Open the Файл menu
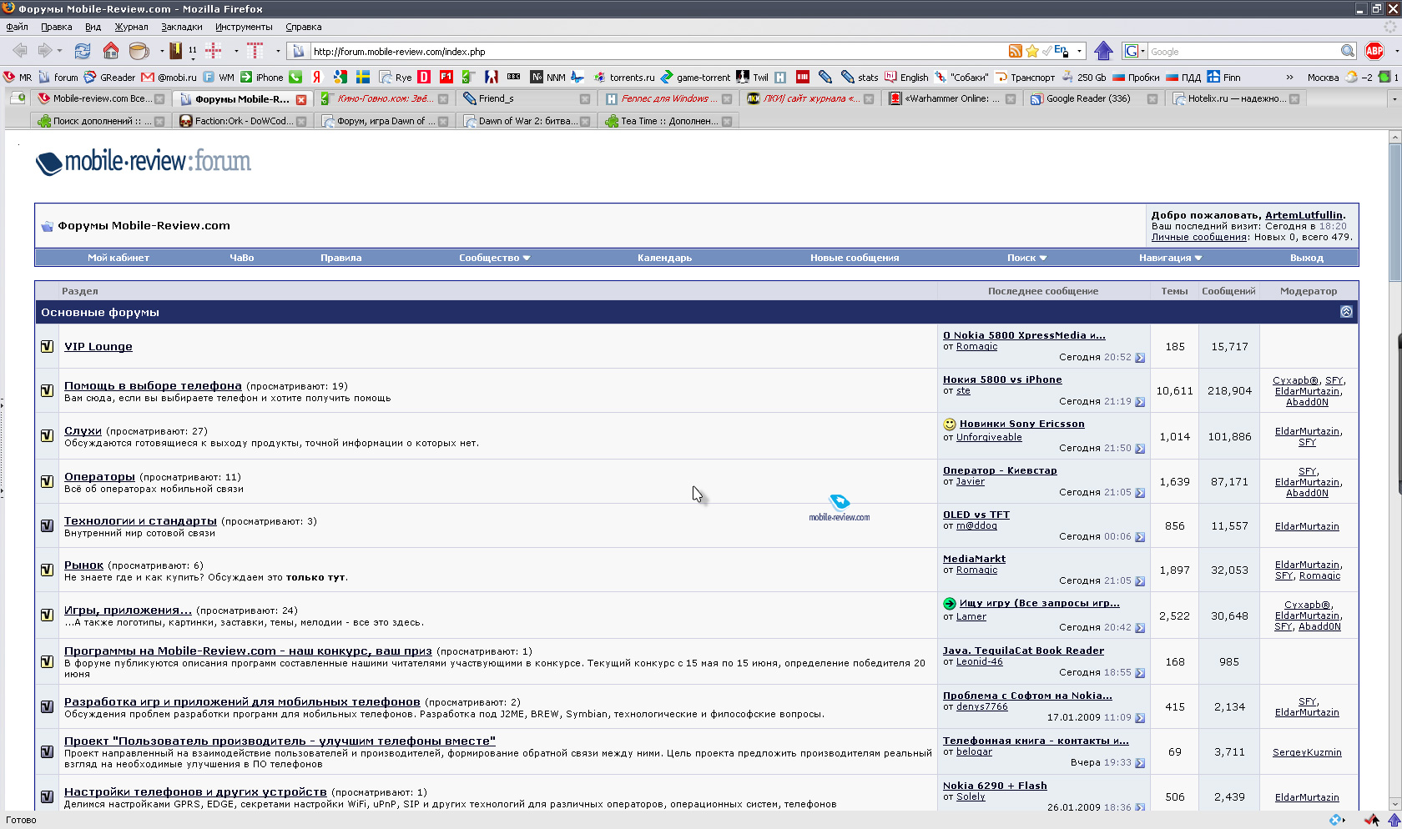This screenshot has height=829, width=1402. (x=17, y=27)
